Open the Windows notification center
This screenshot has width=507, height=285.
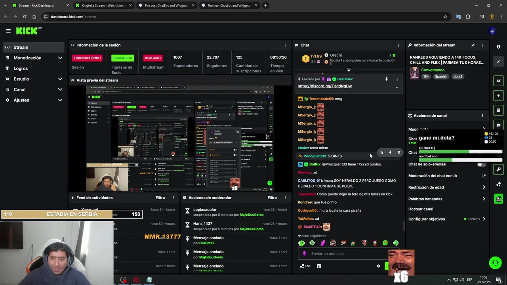point(499,280)
